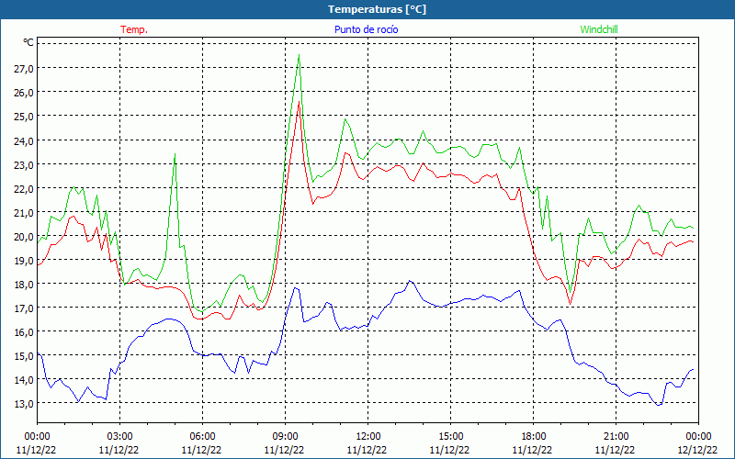This screenshot has width=735, height=459.
Task: Click the 26,0 y-axis value
Action: [x=24, y=93]
